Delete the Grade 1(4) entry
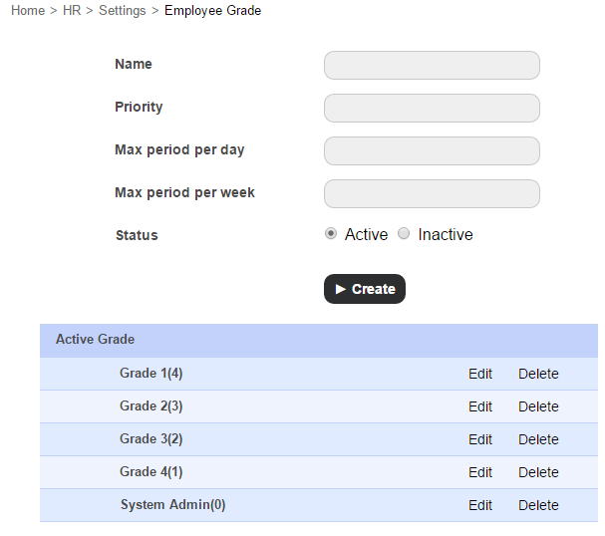The image size is (605, 536). [538, 375]
